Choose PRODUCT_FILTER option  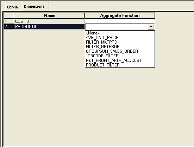click(x=120, y=65)
